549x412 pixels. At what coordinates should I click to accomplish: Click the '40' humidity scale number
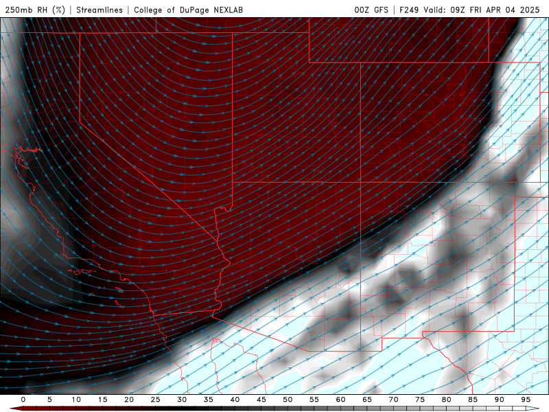[x=235, y=400]
